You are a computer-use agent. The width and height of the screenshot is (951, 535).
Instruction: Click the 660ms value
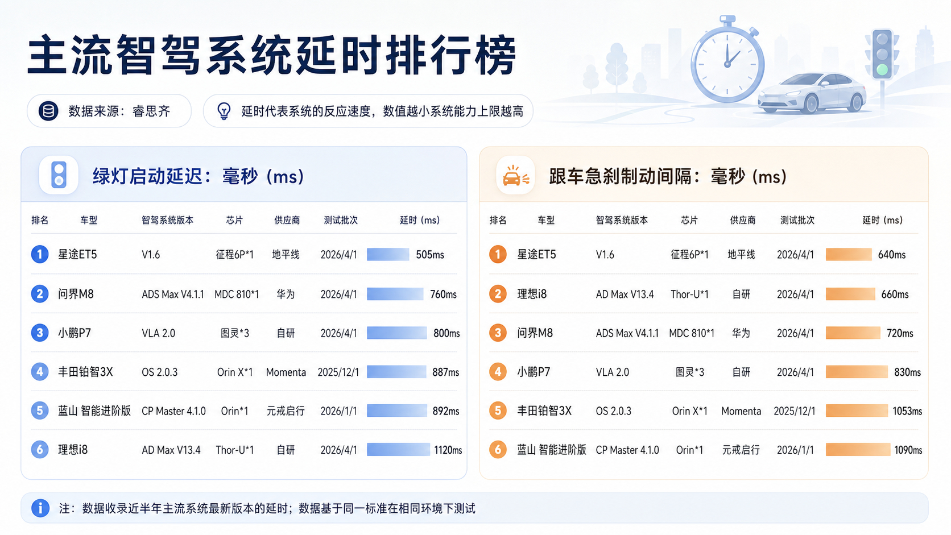[x=895, y=294]
